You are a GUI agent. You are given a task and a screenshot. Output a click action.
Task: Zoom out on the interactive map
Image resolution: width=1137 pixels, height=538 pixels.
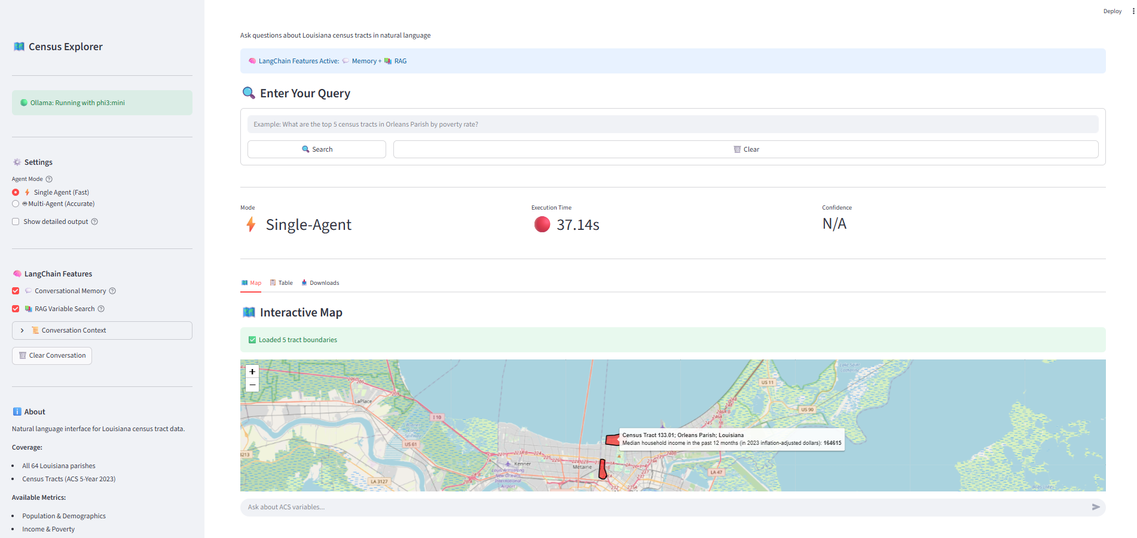coord(252,385)
